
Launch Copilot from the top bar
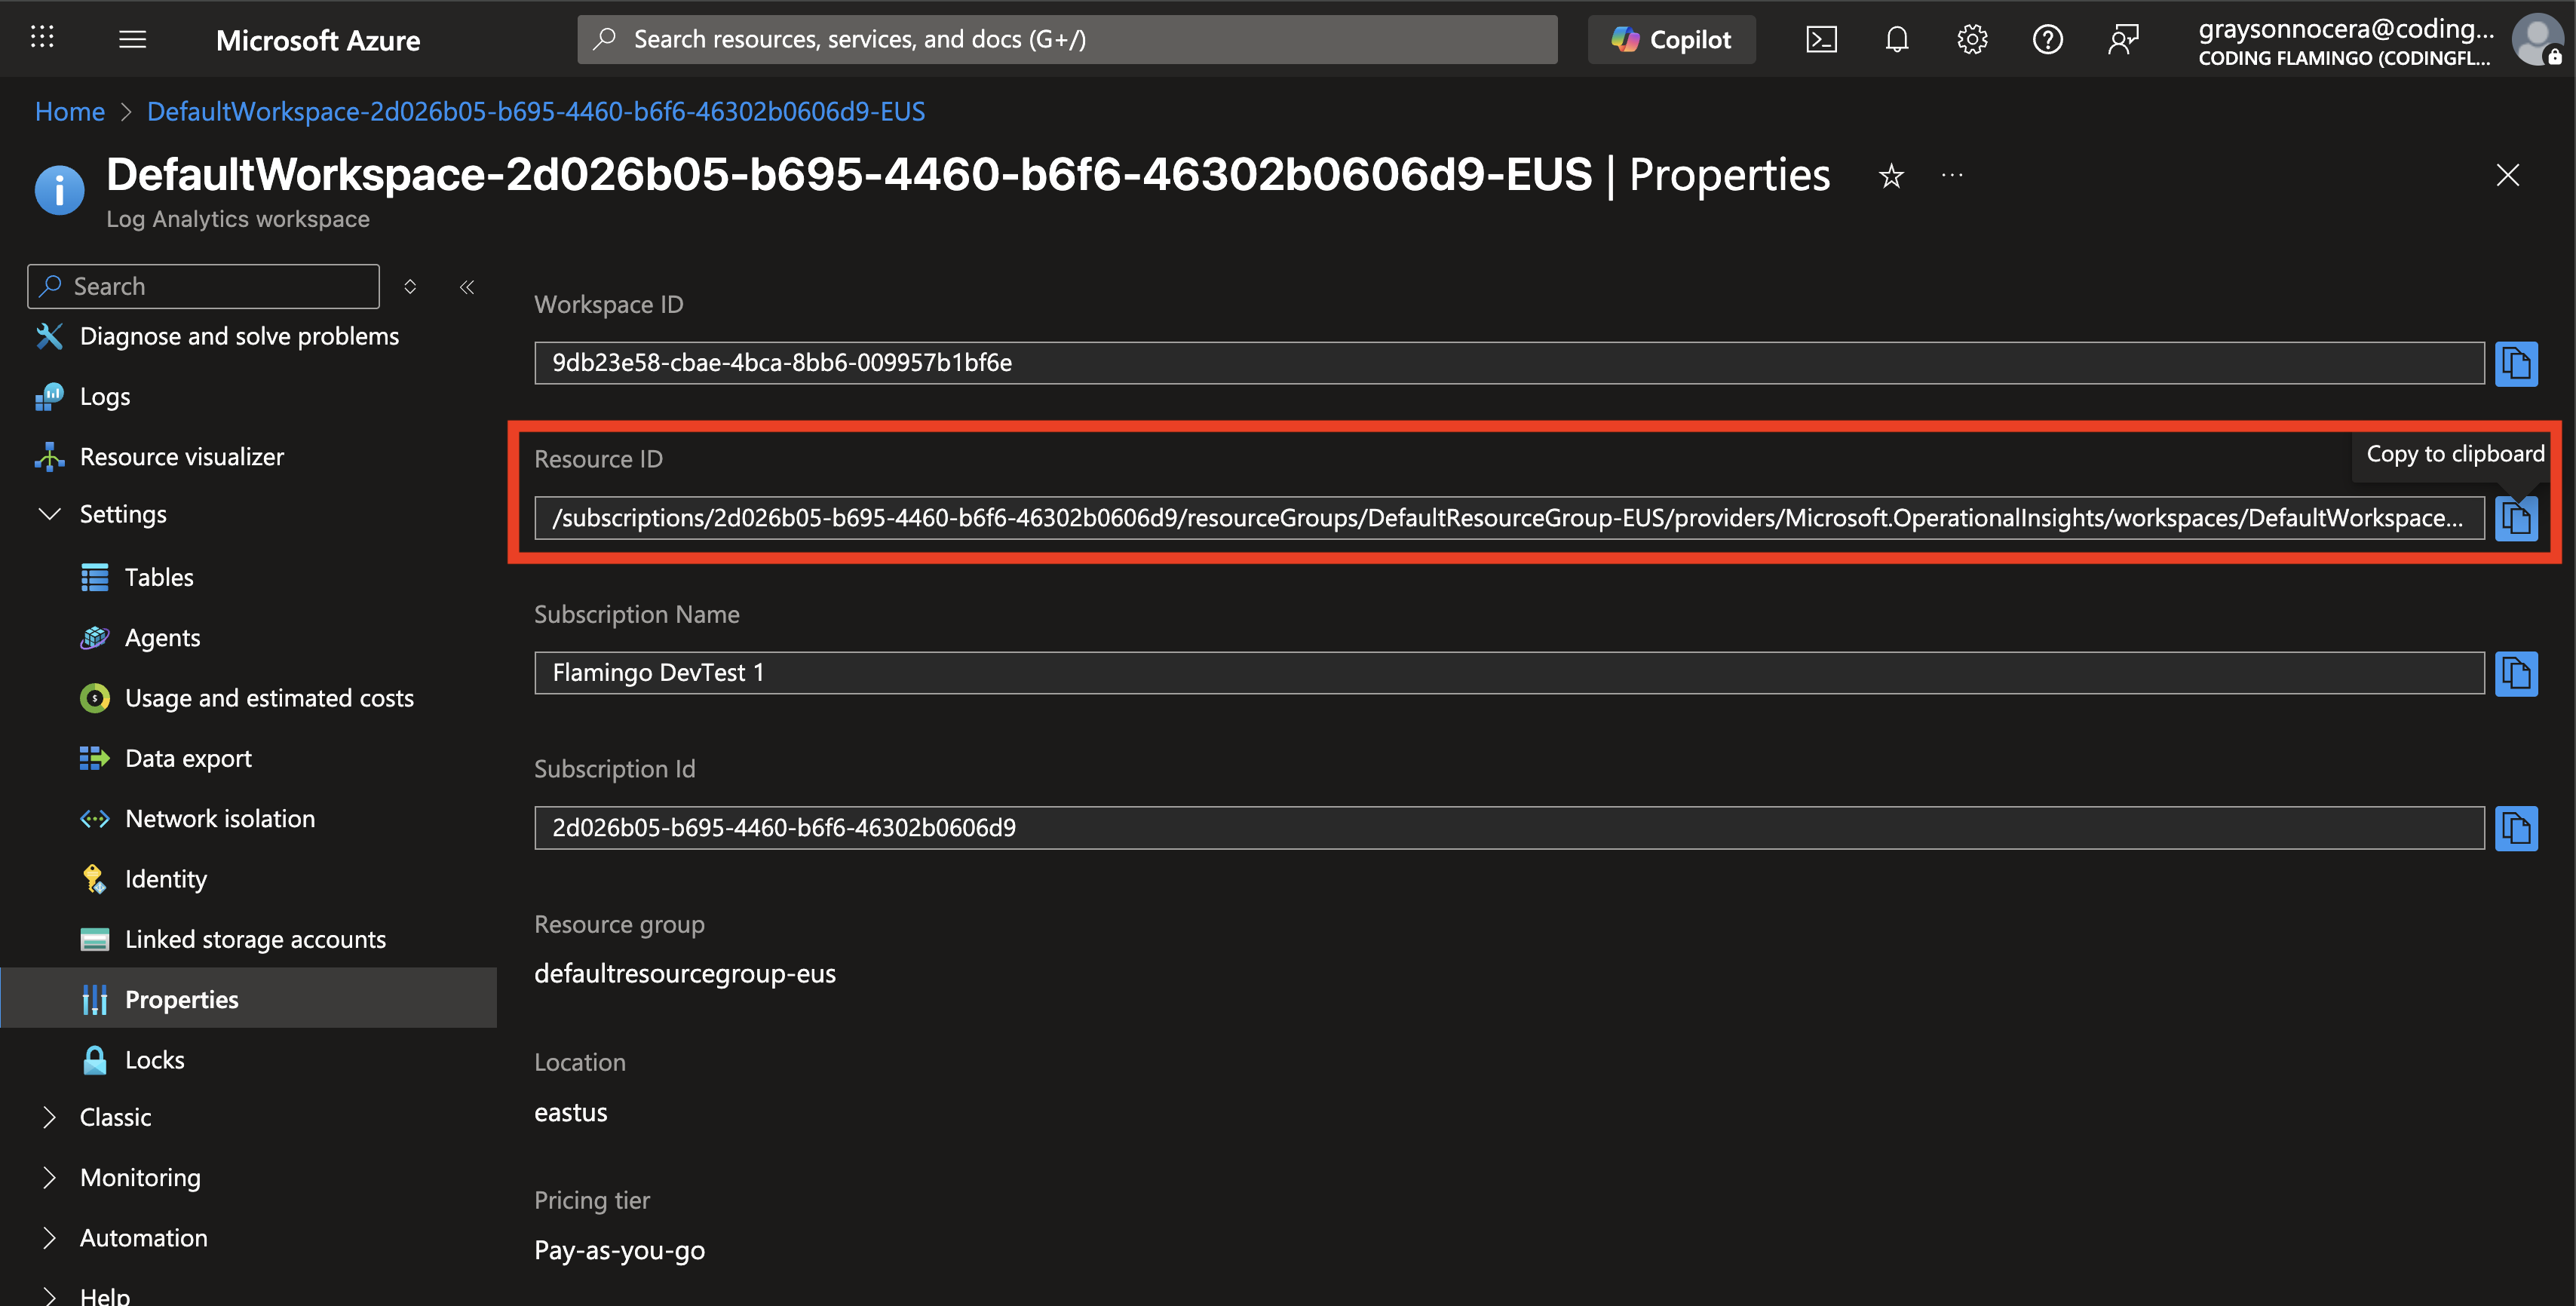(1671, 39)
